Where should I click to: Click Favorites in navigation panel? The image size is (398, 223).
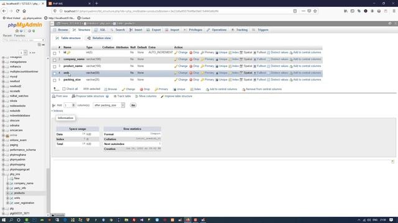click(19, 36)
